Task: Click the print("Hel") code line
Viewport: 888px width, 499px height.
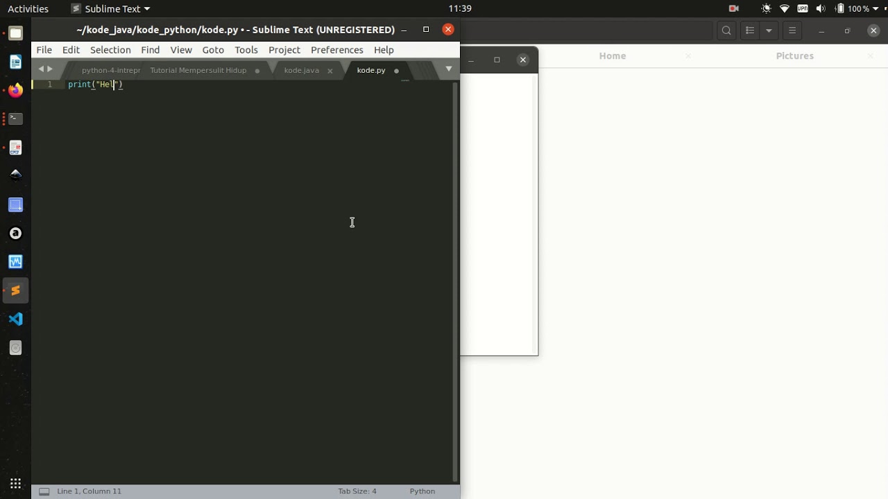Action: click(96, 85)
